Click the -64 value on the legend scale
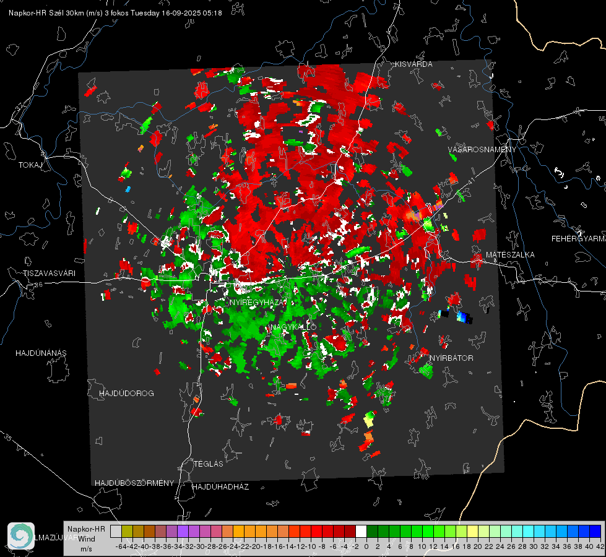The height and width of the screenshot is (557, 606). pyautogui.click(x=121, y=546)
